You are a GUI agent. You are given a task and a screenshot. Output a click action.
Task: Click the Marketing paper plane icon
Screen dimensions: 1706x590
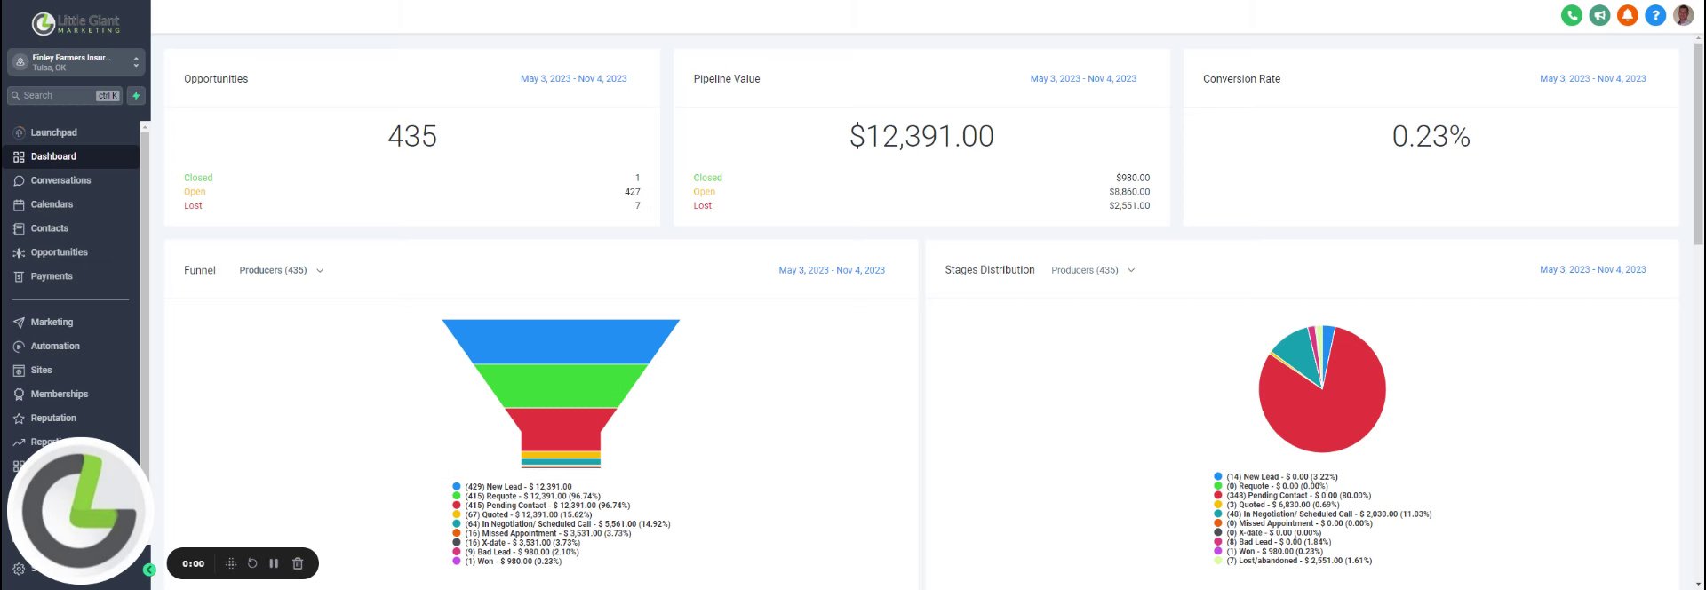[x=19, y=323]
